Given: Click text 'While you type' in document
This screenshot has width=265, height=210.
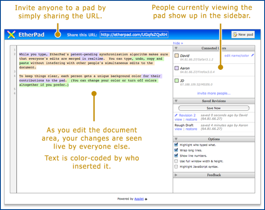Looking at the screenshot, I should (x=33, y=54).
